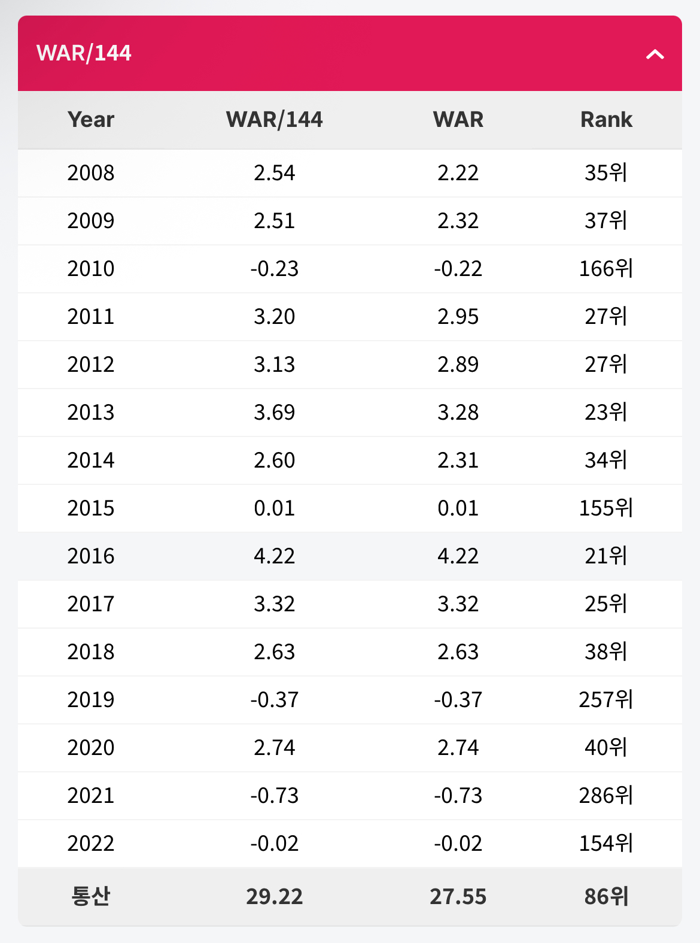Sort by the Year column header
Viewport: 700px width, 943px height.
coord(91,120)
